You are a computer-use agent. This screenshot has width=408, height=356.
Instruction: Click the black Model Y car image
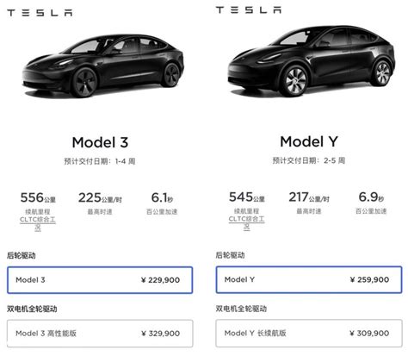312,61
